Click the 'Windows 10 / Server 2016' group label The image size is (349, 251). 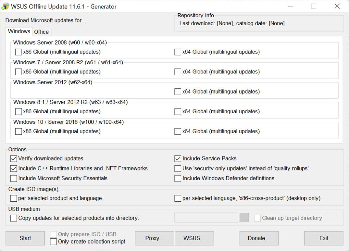click(68, 122)
